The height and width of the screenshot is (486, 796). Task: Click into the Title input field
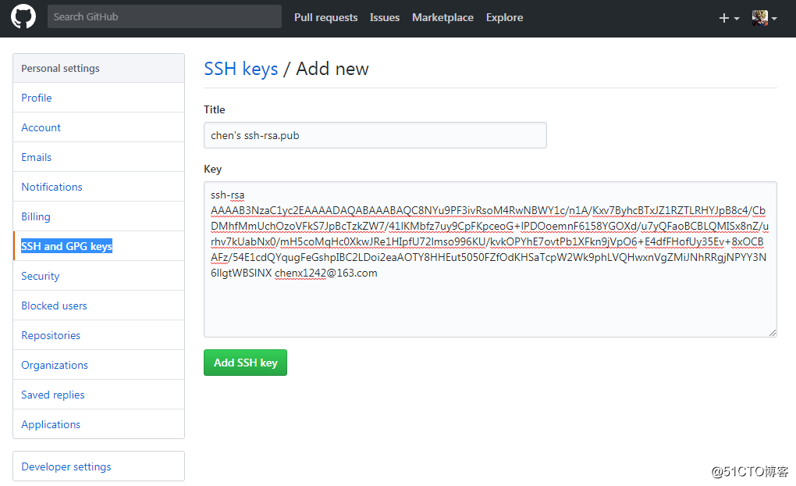pos(375,135)
